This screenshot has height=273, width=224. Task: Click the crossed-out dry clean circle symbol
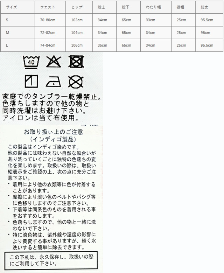[76, 82]
